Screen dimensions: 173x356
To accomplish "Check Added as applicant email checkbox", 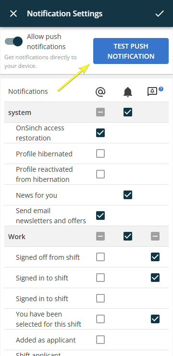I will [x=100, y=340].
